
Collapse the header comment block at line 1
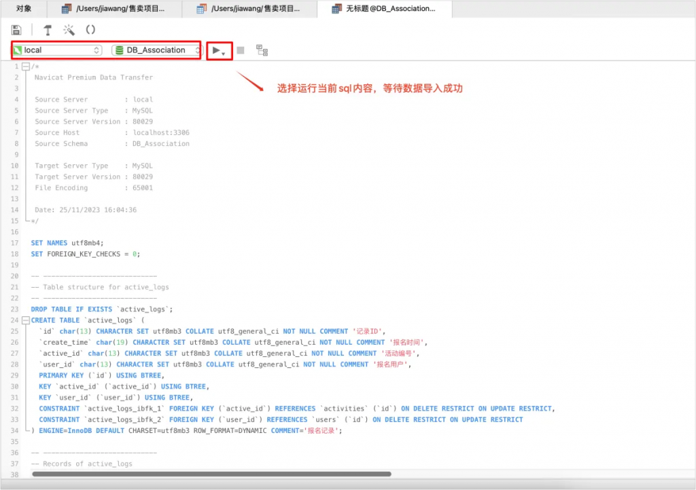[25, 67]
